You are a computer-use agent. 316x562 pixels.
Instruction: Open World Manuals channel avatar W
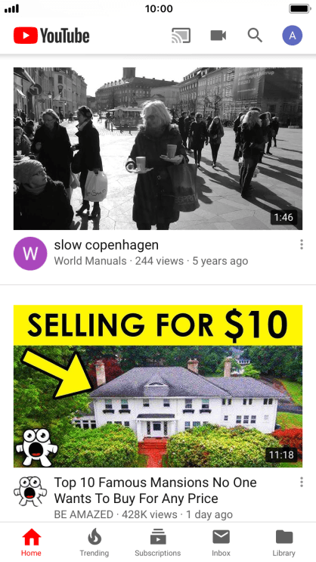coord(30,253)
